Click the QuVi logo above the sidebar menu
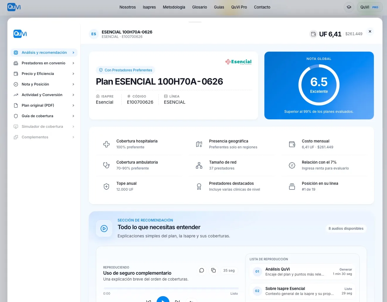387x302 pixels. coord(20,34)
